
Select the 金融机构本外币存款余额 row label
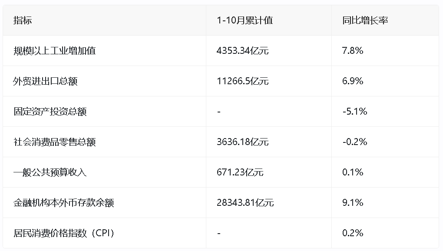(64, 203)
